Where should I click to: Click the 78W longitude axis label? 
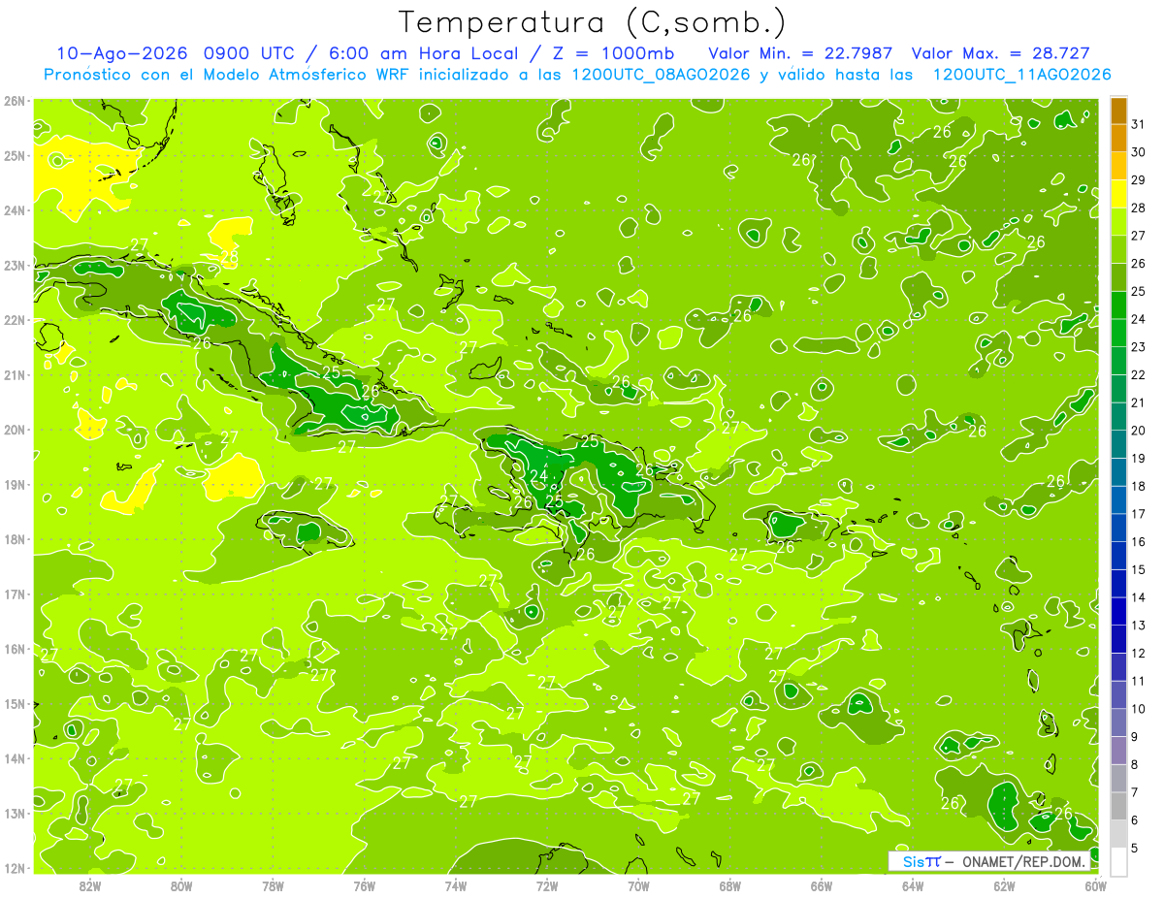tap(273, 885)
